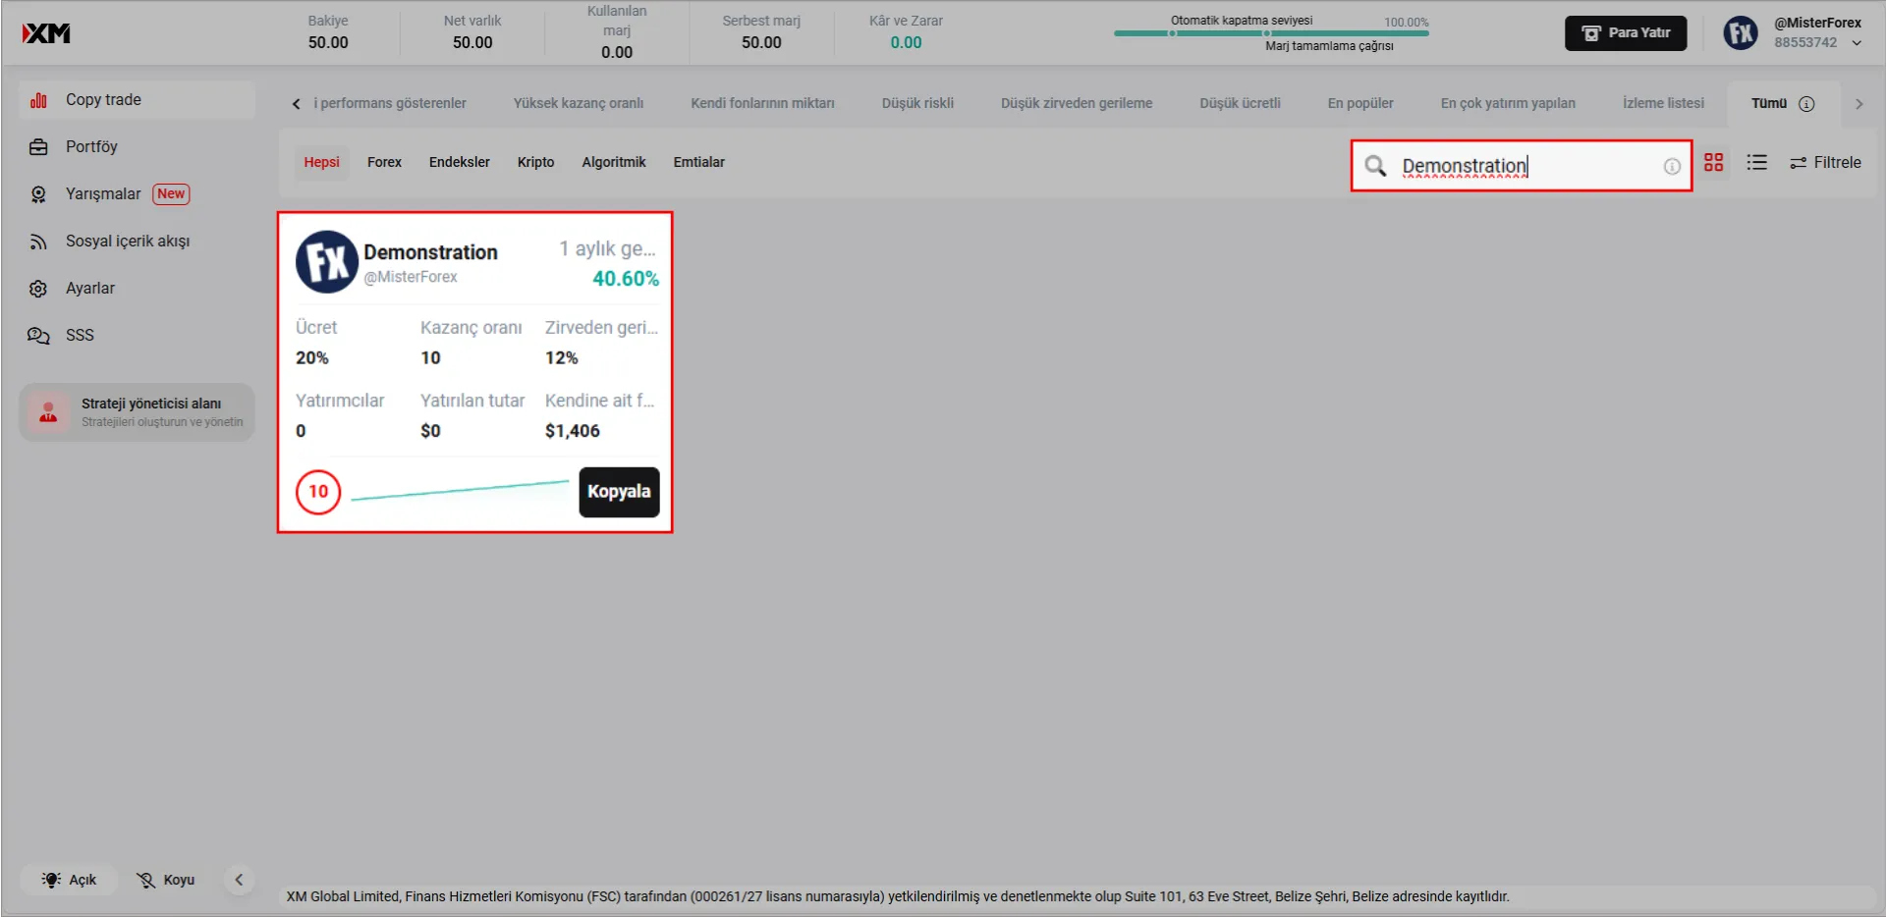Click the SSS chat bubbles icon

38,336
